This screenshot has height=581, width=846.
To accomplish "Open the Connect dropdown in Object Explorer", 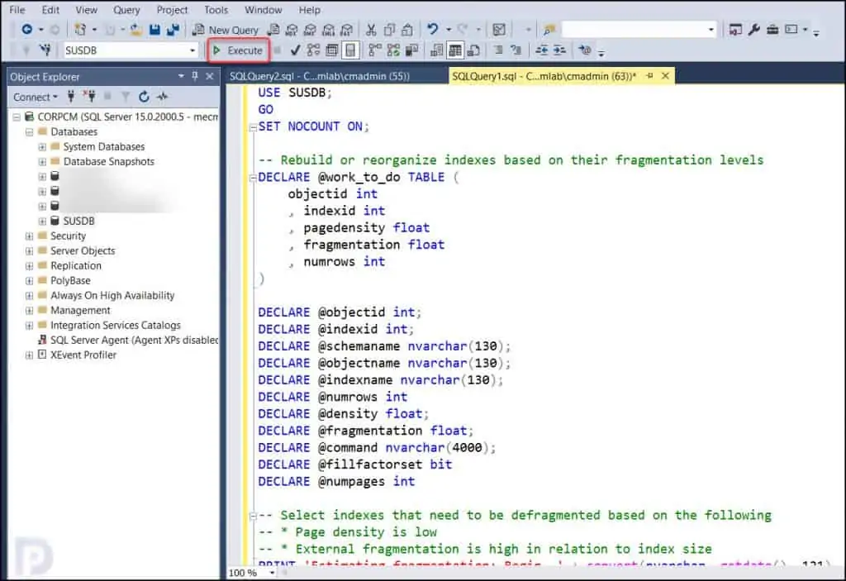I will pyautogui.click(x=35, y=98).
